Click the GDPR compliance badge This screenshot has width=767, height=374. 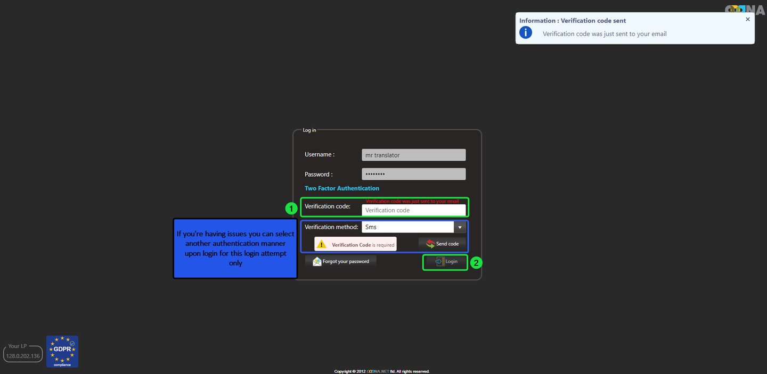tap(62, 351)
